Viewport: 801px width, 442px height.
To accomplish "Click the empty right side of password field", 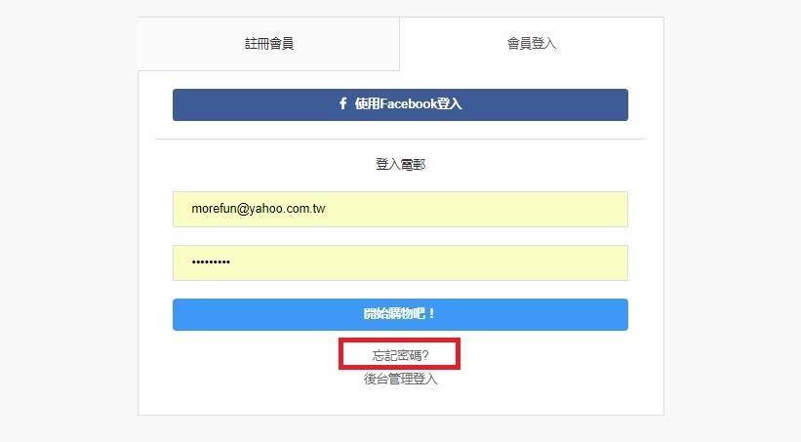I will (x=511, y=262).
